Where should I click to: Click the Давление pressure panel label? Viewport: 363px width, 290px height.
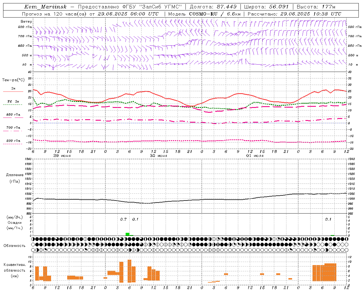(15, 175)
